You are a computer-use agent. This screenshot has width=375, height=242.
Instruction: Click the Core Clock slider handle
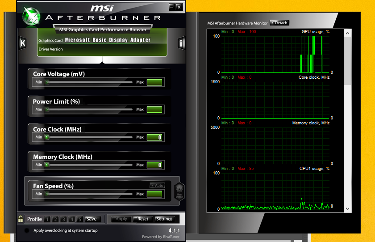click(x=47, y=137)
